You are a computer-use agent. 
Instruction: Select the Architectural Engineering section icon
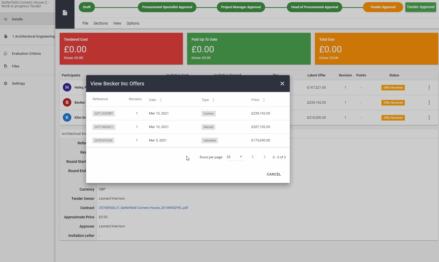(x=6, y=36)
